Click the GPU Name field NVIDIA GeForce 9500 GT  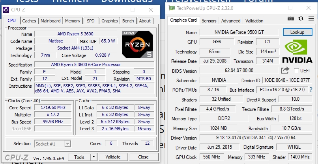pos(239,32)
